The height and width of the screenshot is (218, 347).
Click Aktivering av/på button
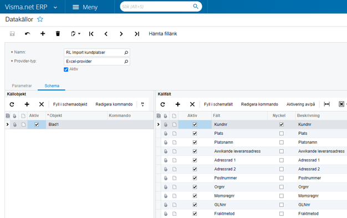(300, 104)
